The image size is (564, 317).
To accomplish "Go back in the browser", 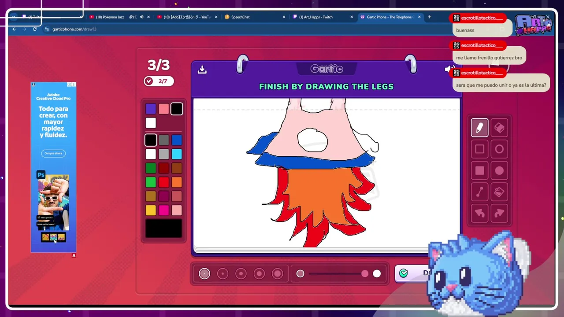I will [14, 29].
